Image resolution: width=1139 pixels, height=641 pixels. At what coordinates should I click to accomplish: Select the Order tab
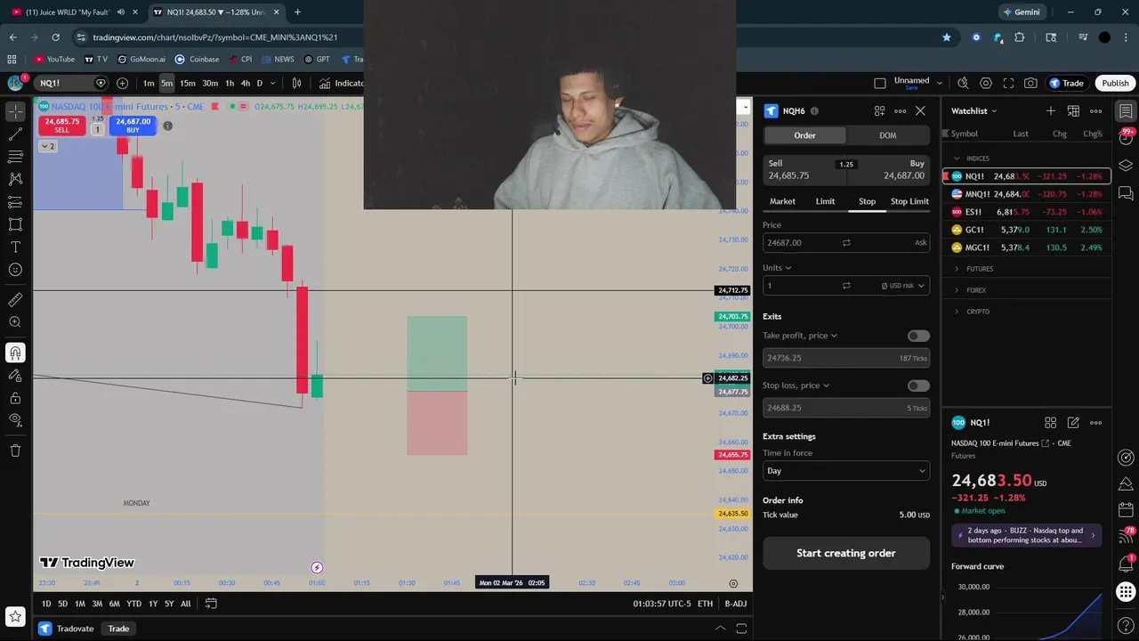coord(804,135)
